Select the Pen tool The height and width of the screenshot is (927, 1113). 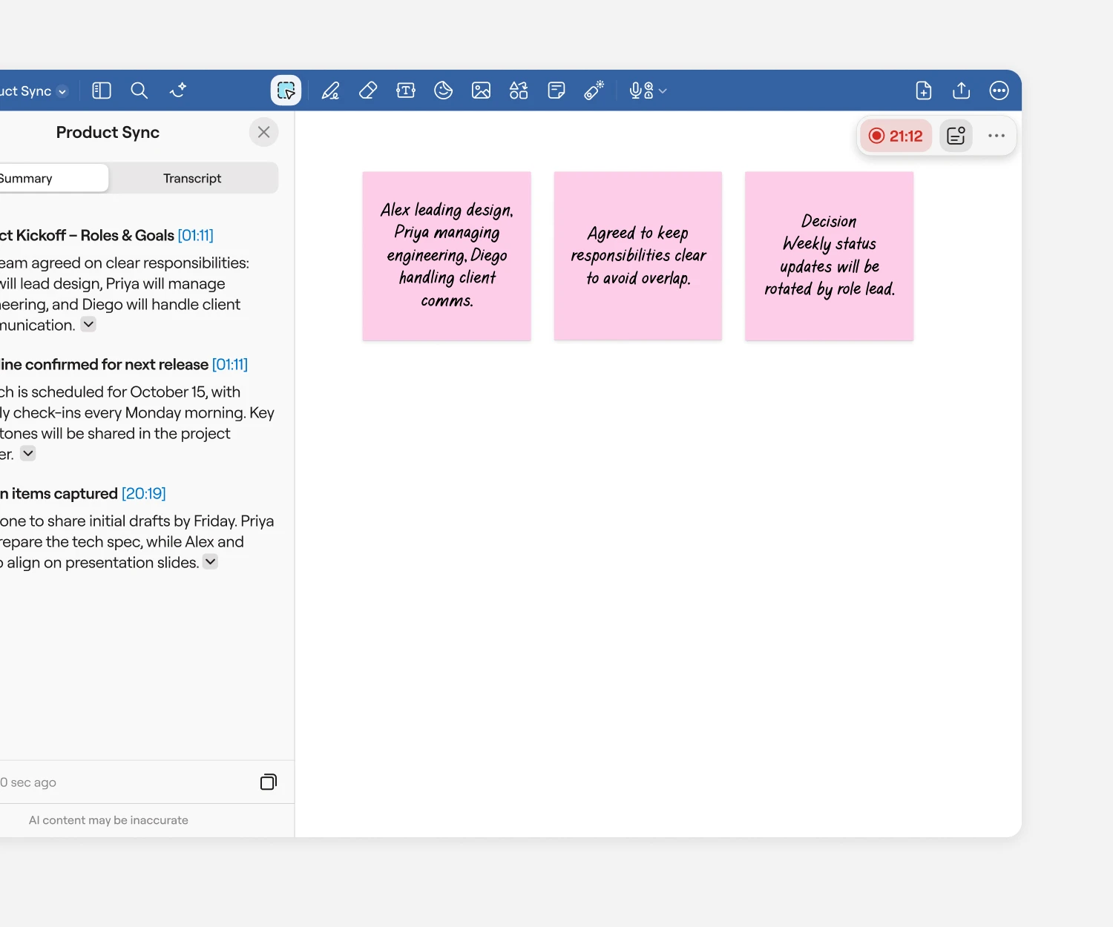[330, 90]
